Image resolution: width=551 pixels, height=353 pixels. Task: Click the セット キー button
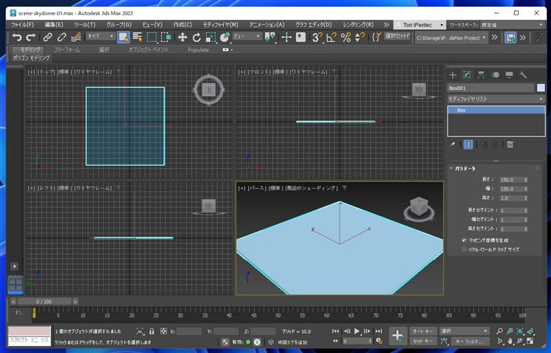(423, 341)
